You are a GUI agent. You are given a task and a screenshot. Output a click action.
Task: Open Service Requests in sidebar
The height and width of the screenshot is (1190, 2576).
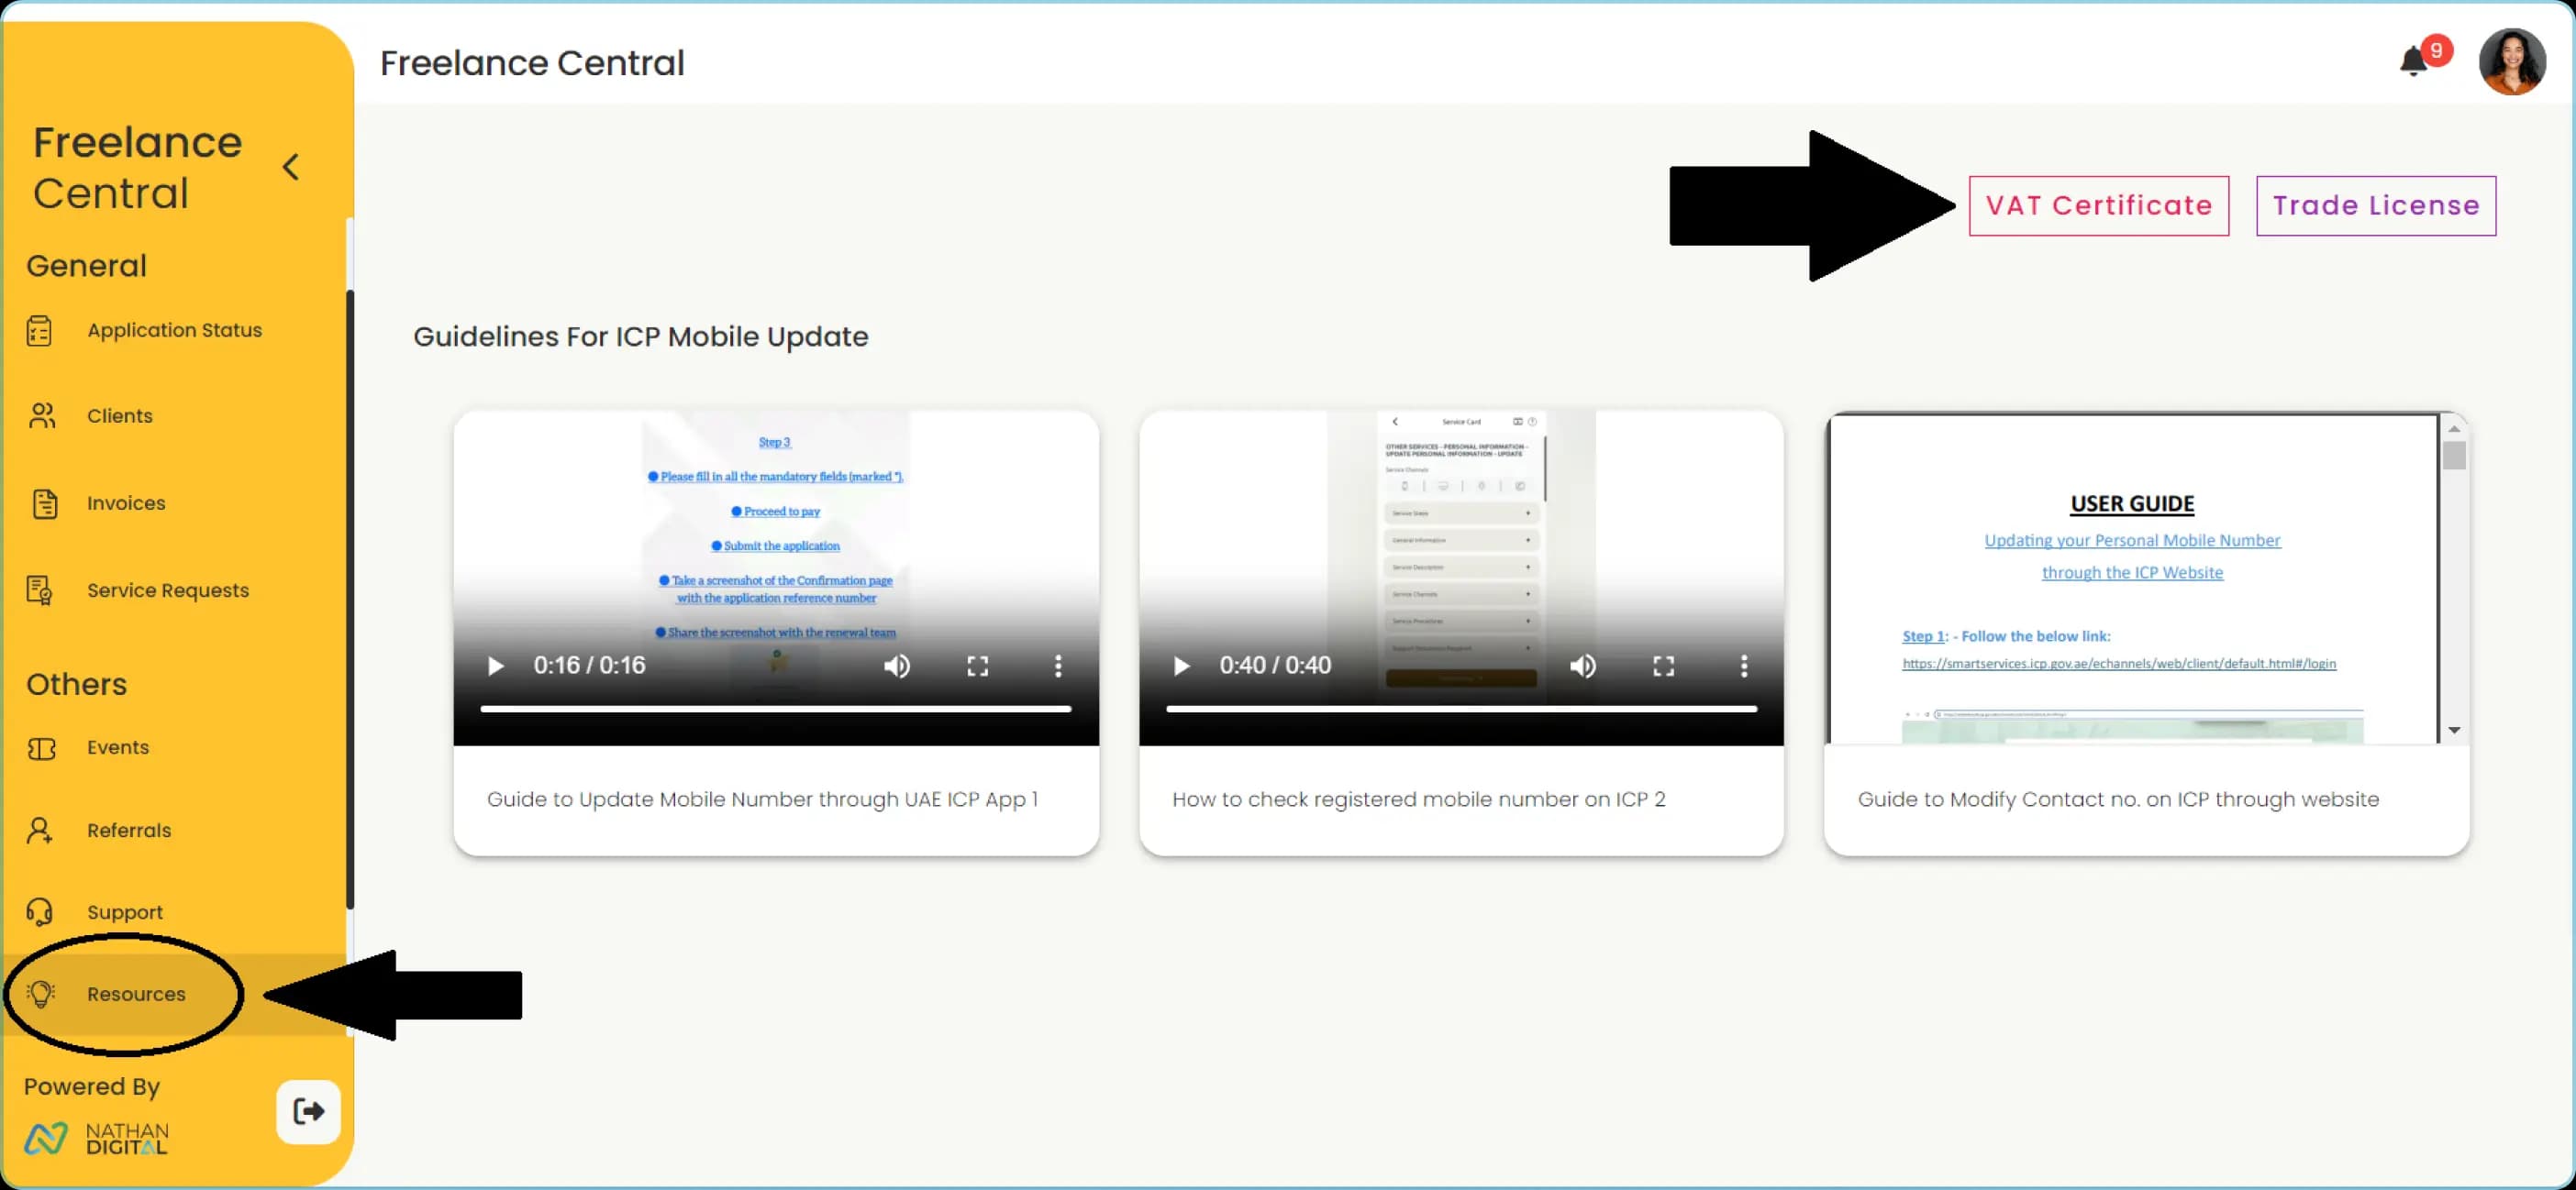(x=168, y=590)
